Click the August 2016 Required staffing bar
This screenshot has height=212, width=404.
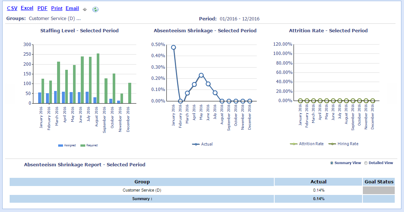click(98, 78)
